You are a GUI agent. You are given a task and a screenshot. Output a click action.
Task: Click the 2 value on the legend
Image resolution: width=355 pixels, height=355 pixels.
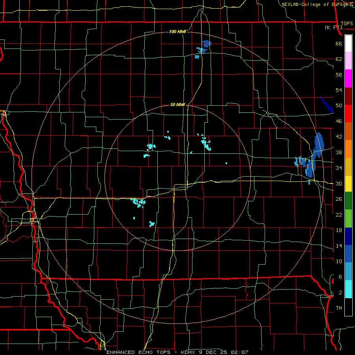pyautogui.click(x=340, y=293)
